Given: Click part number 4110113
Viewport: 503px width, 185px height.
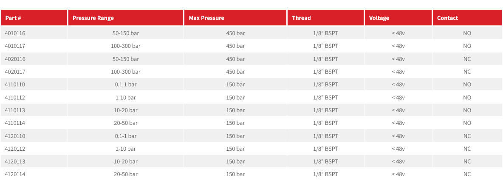Looking at the screenshot, I should pos(15,110).
